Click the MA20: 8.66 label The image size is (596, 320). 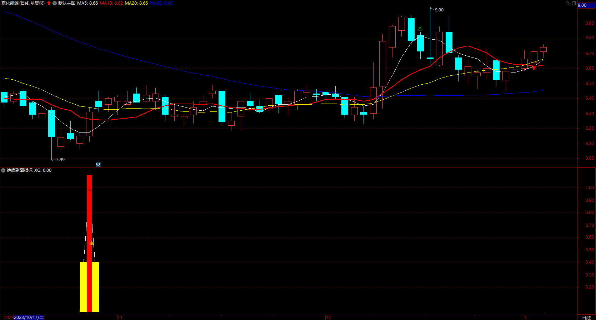[136, 3]
